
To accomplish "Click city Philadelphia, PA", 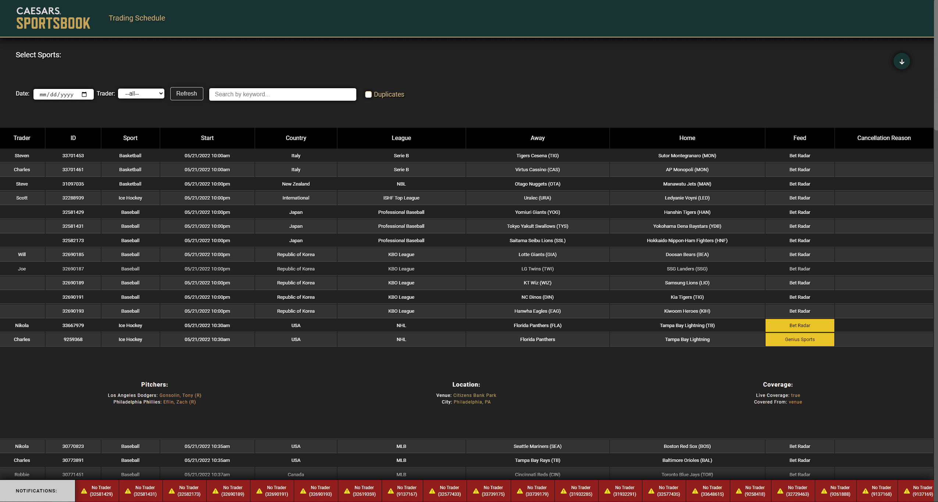I will coord(472,402).
